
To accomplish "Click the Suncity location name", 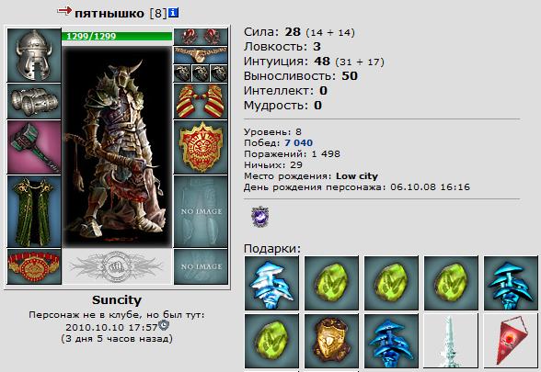I will point(117,300).
